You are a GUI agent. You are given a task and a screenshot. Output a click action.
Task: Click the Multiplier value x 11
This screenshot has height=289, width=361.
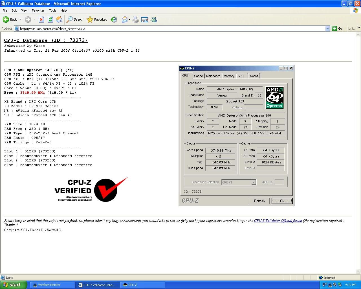pos(221,156)
